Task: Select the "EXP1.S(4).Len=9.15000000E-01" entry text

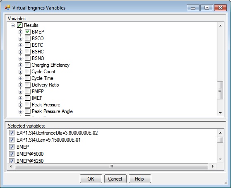Action: (x=48, y=140)
